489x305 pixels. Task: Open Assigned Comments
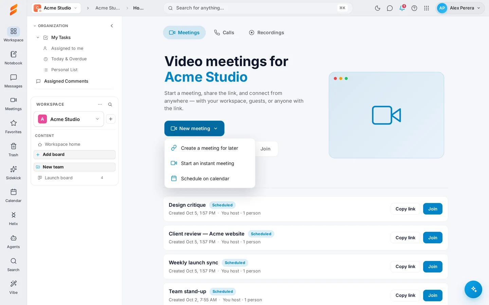click(x=66, y=81)
